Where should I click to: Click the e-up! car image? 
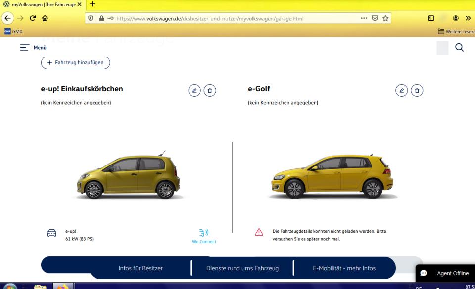[129, 175]
